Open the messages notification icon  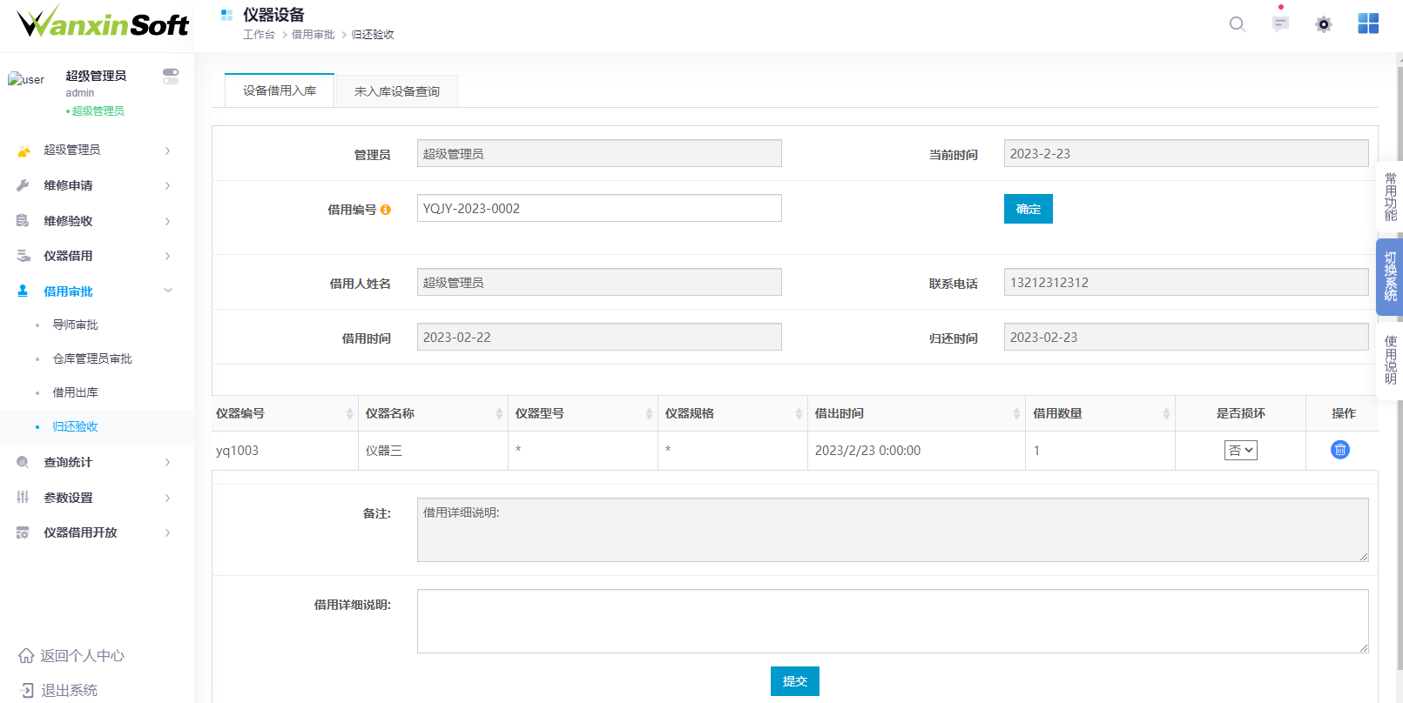click(x=1280, y=24)
